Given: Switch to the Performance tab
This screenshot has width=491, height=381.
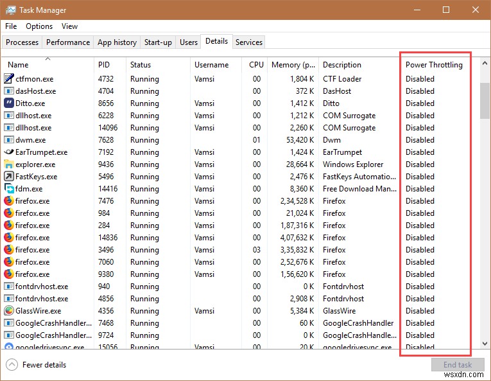Looking at the screenshot, I should tap(68, 42).
